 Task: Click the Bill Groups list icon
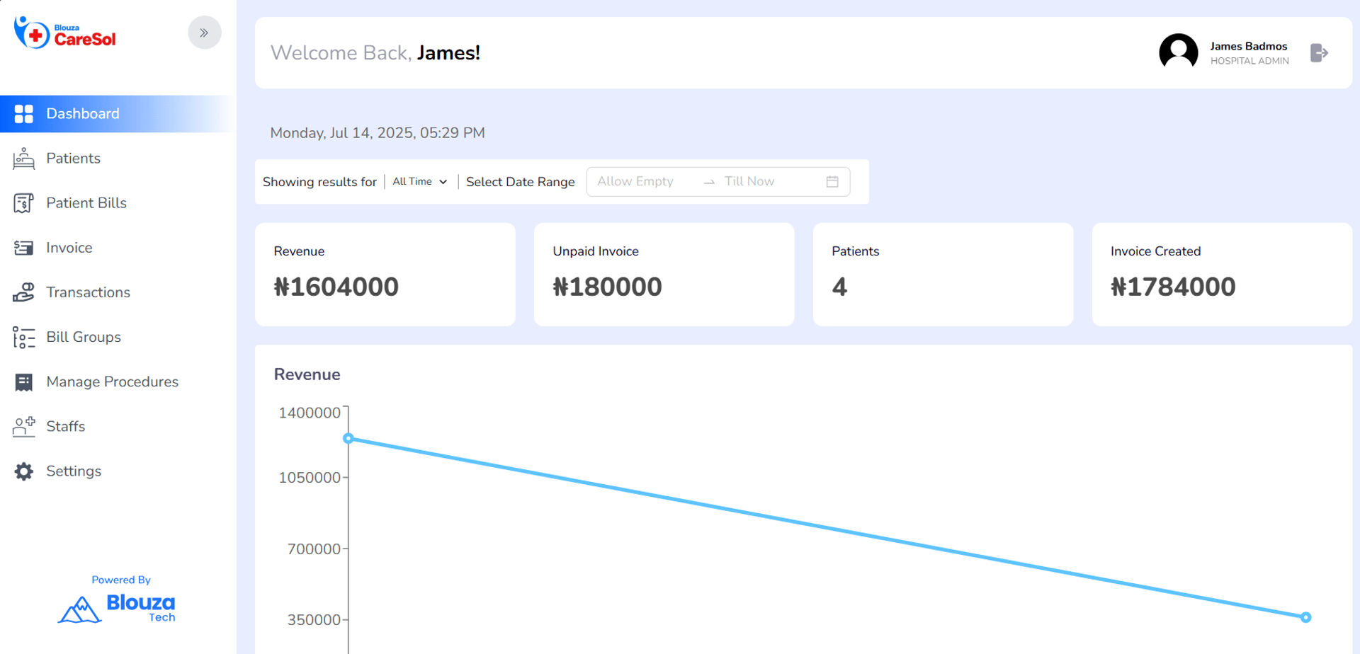[x=24, y=338]
